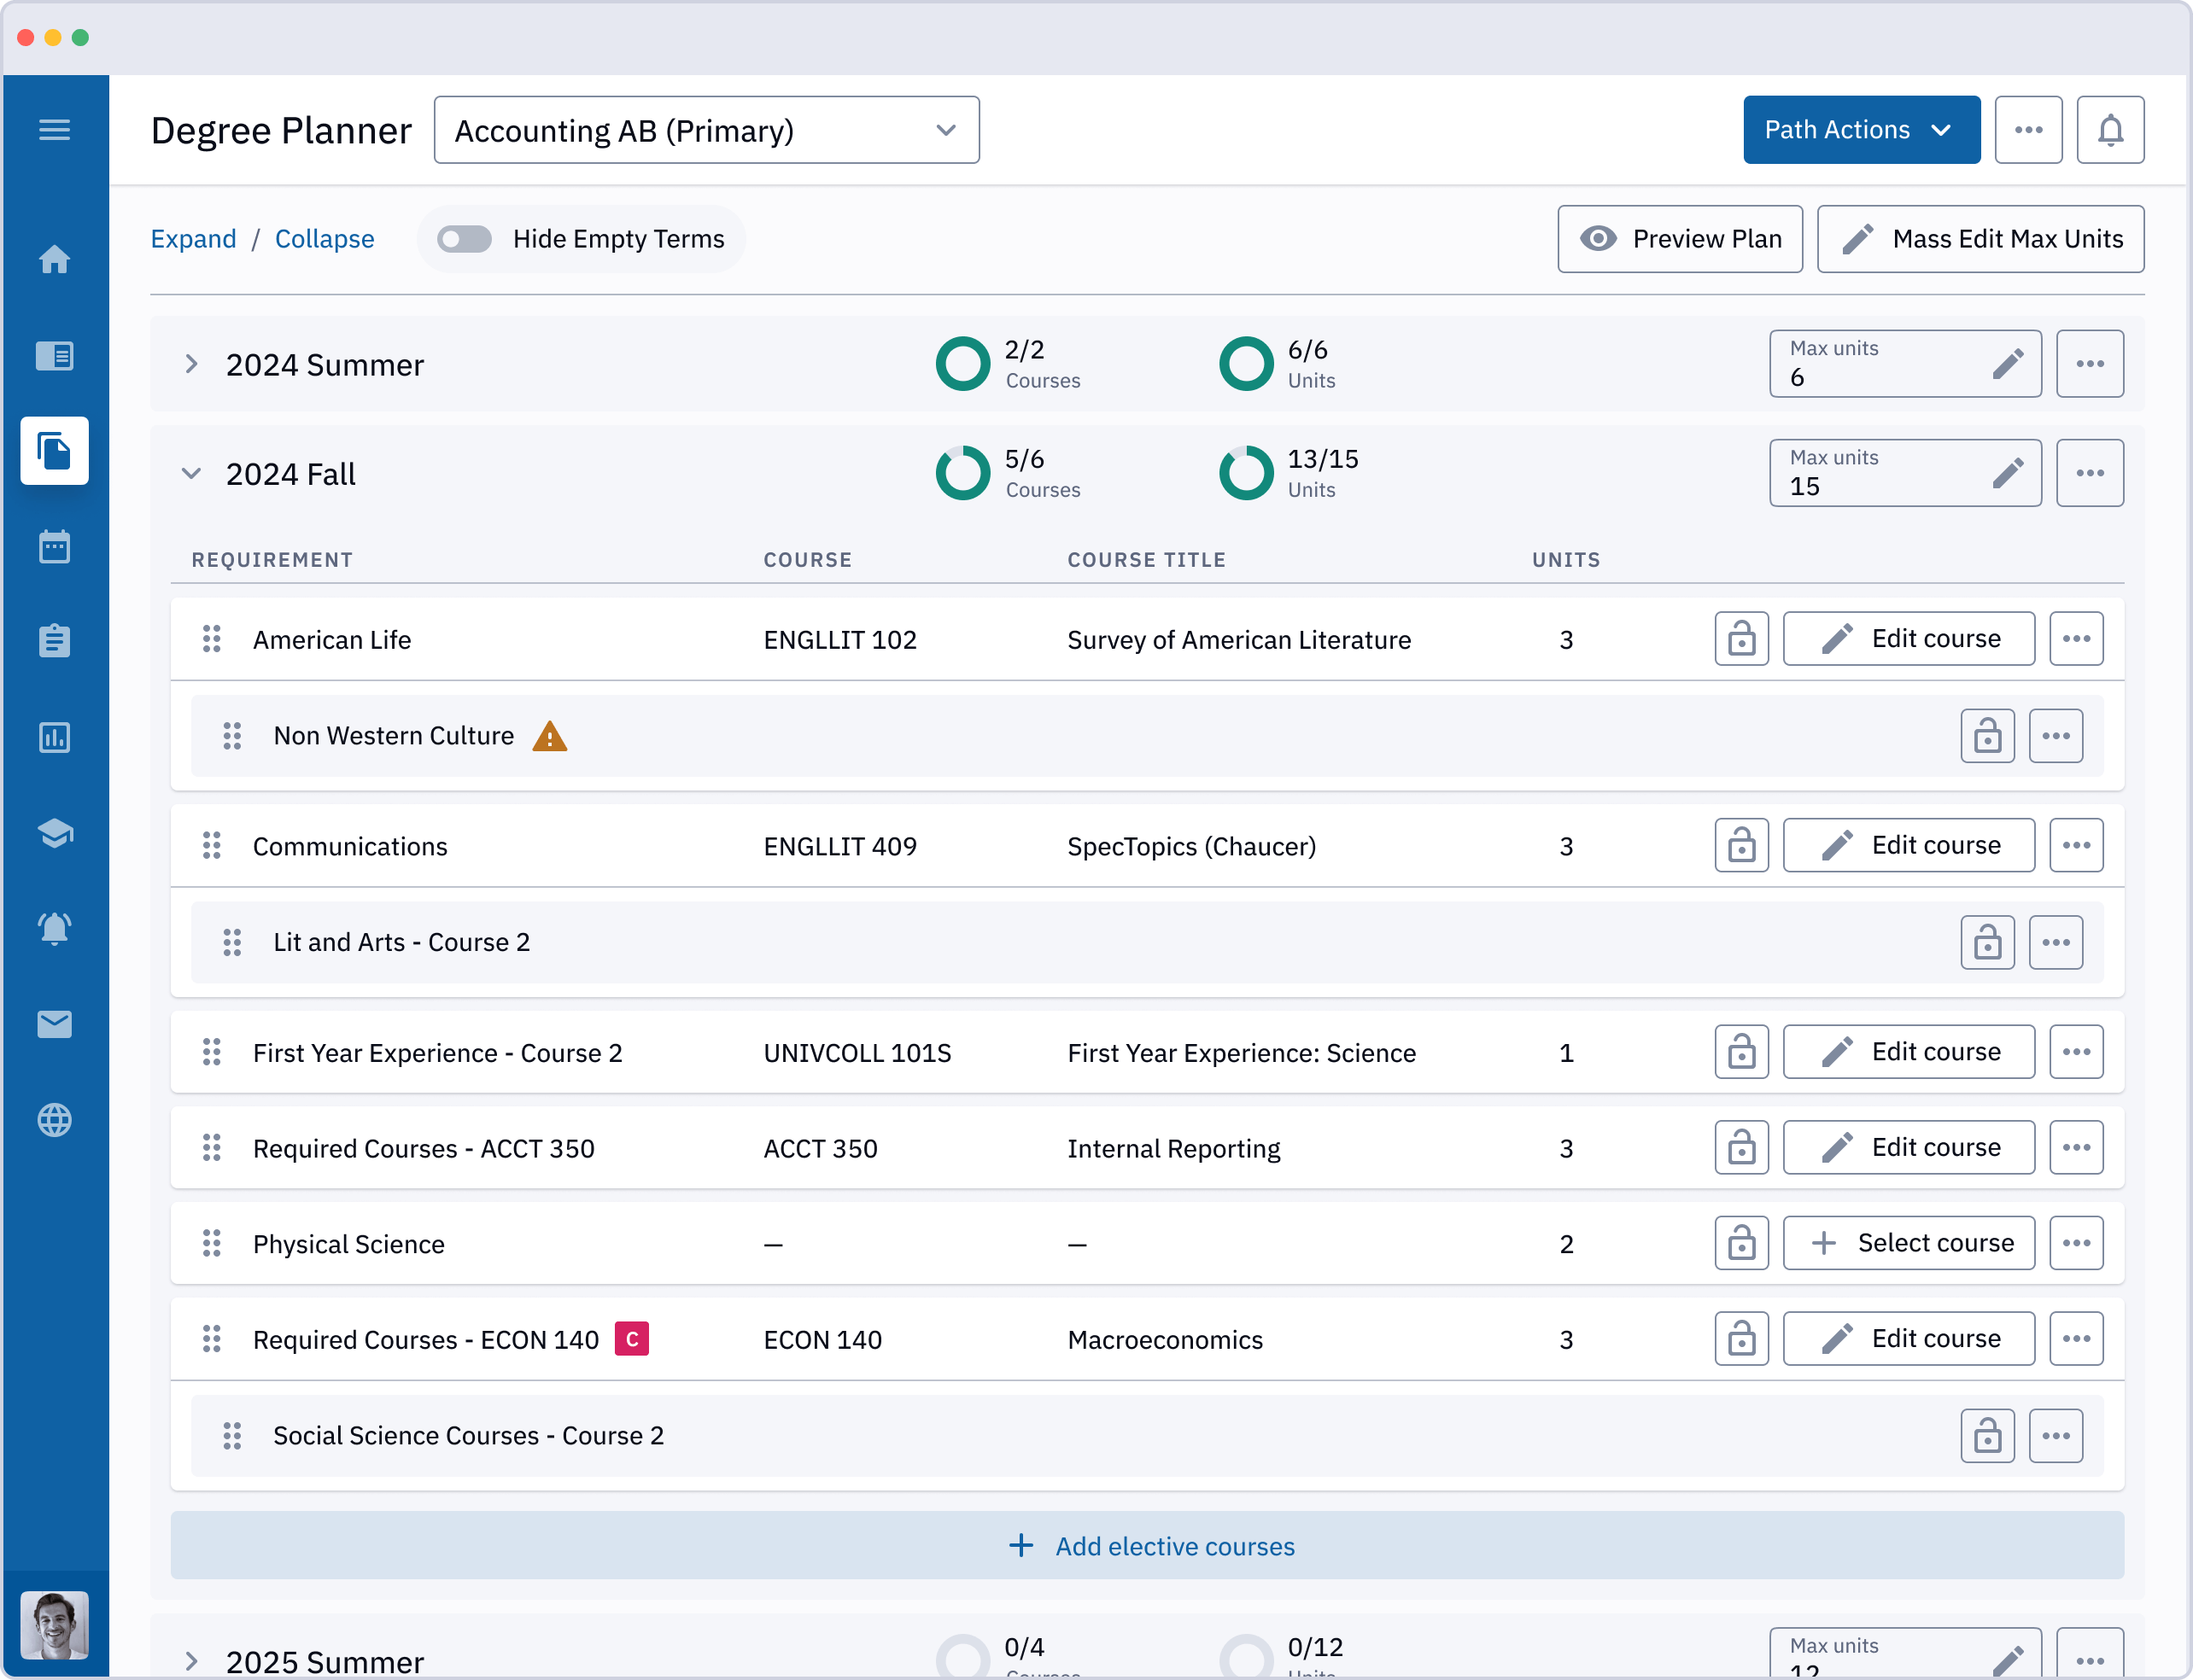Click the 2024 Fall Max units field

coord(1905,473)
